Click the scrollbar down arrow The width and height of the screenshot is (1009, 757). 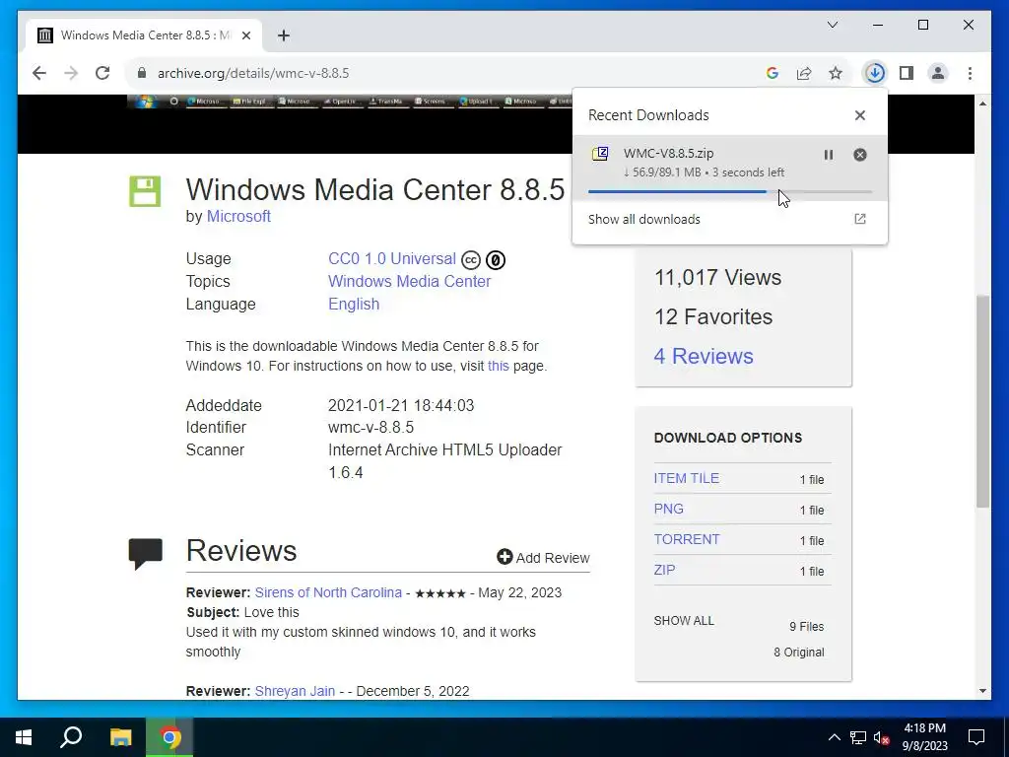point(982,691)
